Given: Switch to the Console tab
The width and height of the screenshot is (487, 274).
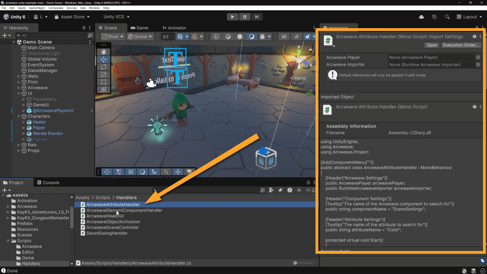Looking at the screenshot, I should [x=48, y=183].
